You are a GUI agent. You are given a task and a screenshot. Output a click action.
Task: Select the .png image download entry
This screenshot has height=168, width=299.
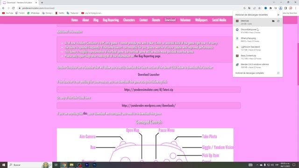257,40
